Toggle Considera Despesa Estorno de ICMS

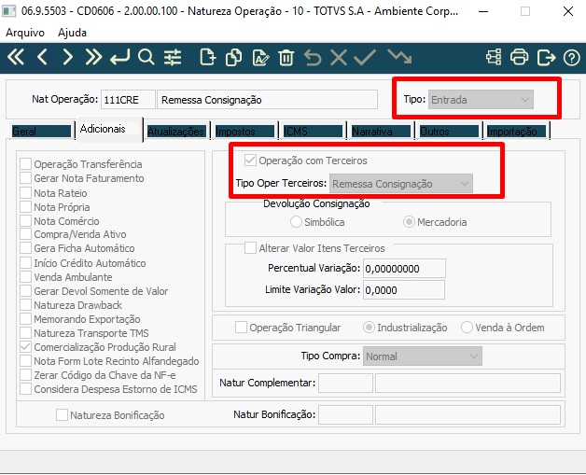[26, 388]
